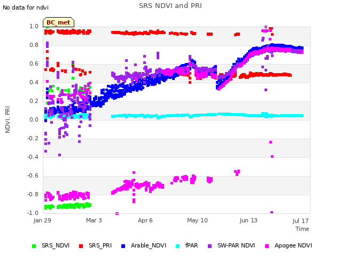Click the green SRS_NDVI legend swatch
The height and width of the screenshot is (256, 342).
coord(34,246)
